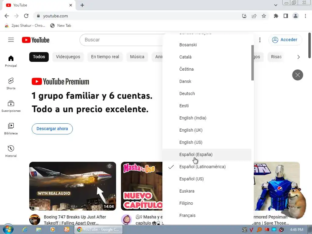
Task: Dismiss the YouTube Premium banner
Action: pyautogui.click(x=297, y=75)
